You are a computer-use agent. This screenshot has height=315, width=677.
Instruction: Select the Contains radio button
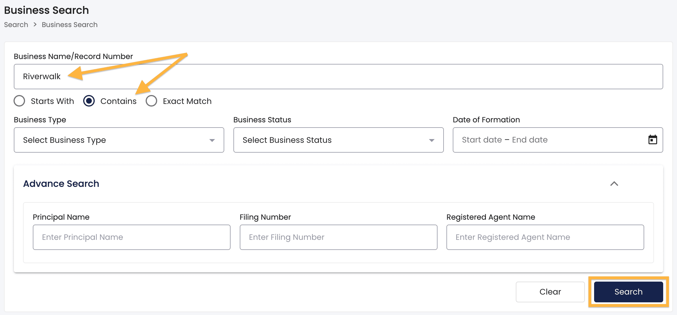(x=89, y=101)
